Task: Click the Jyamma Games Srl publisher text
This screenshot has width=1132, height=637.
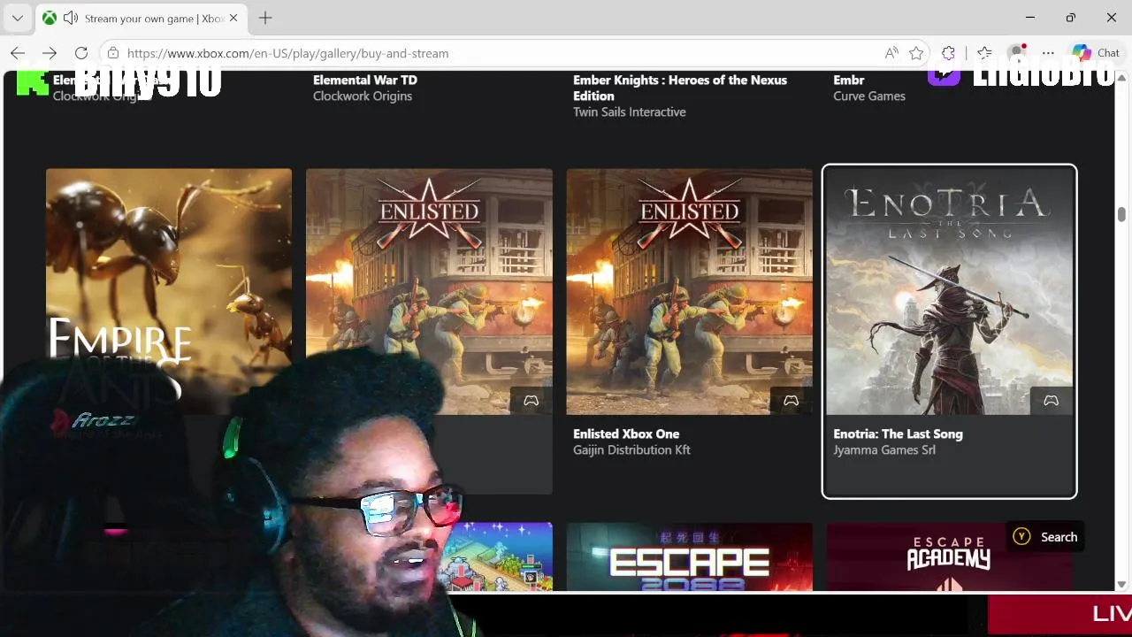Action: [x=884, y=449]
